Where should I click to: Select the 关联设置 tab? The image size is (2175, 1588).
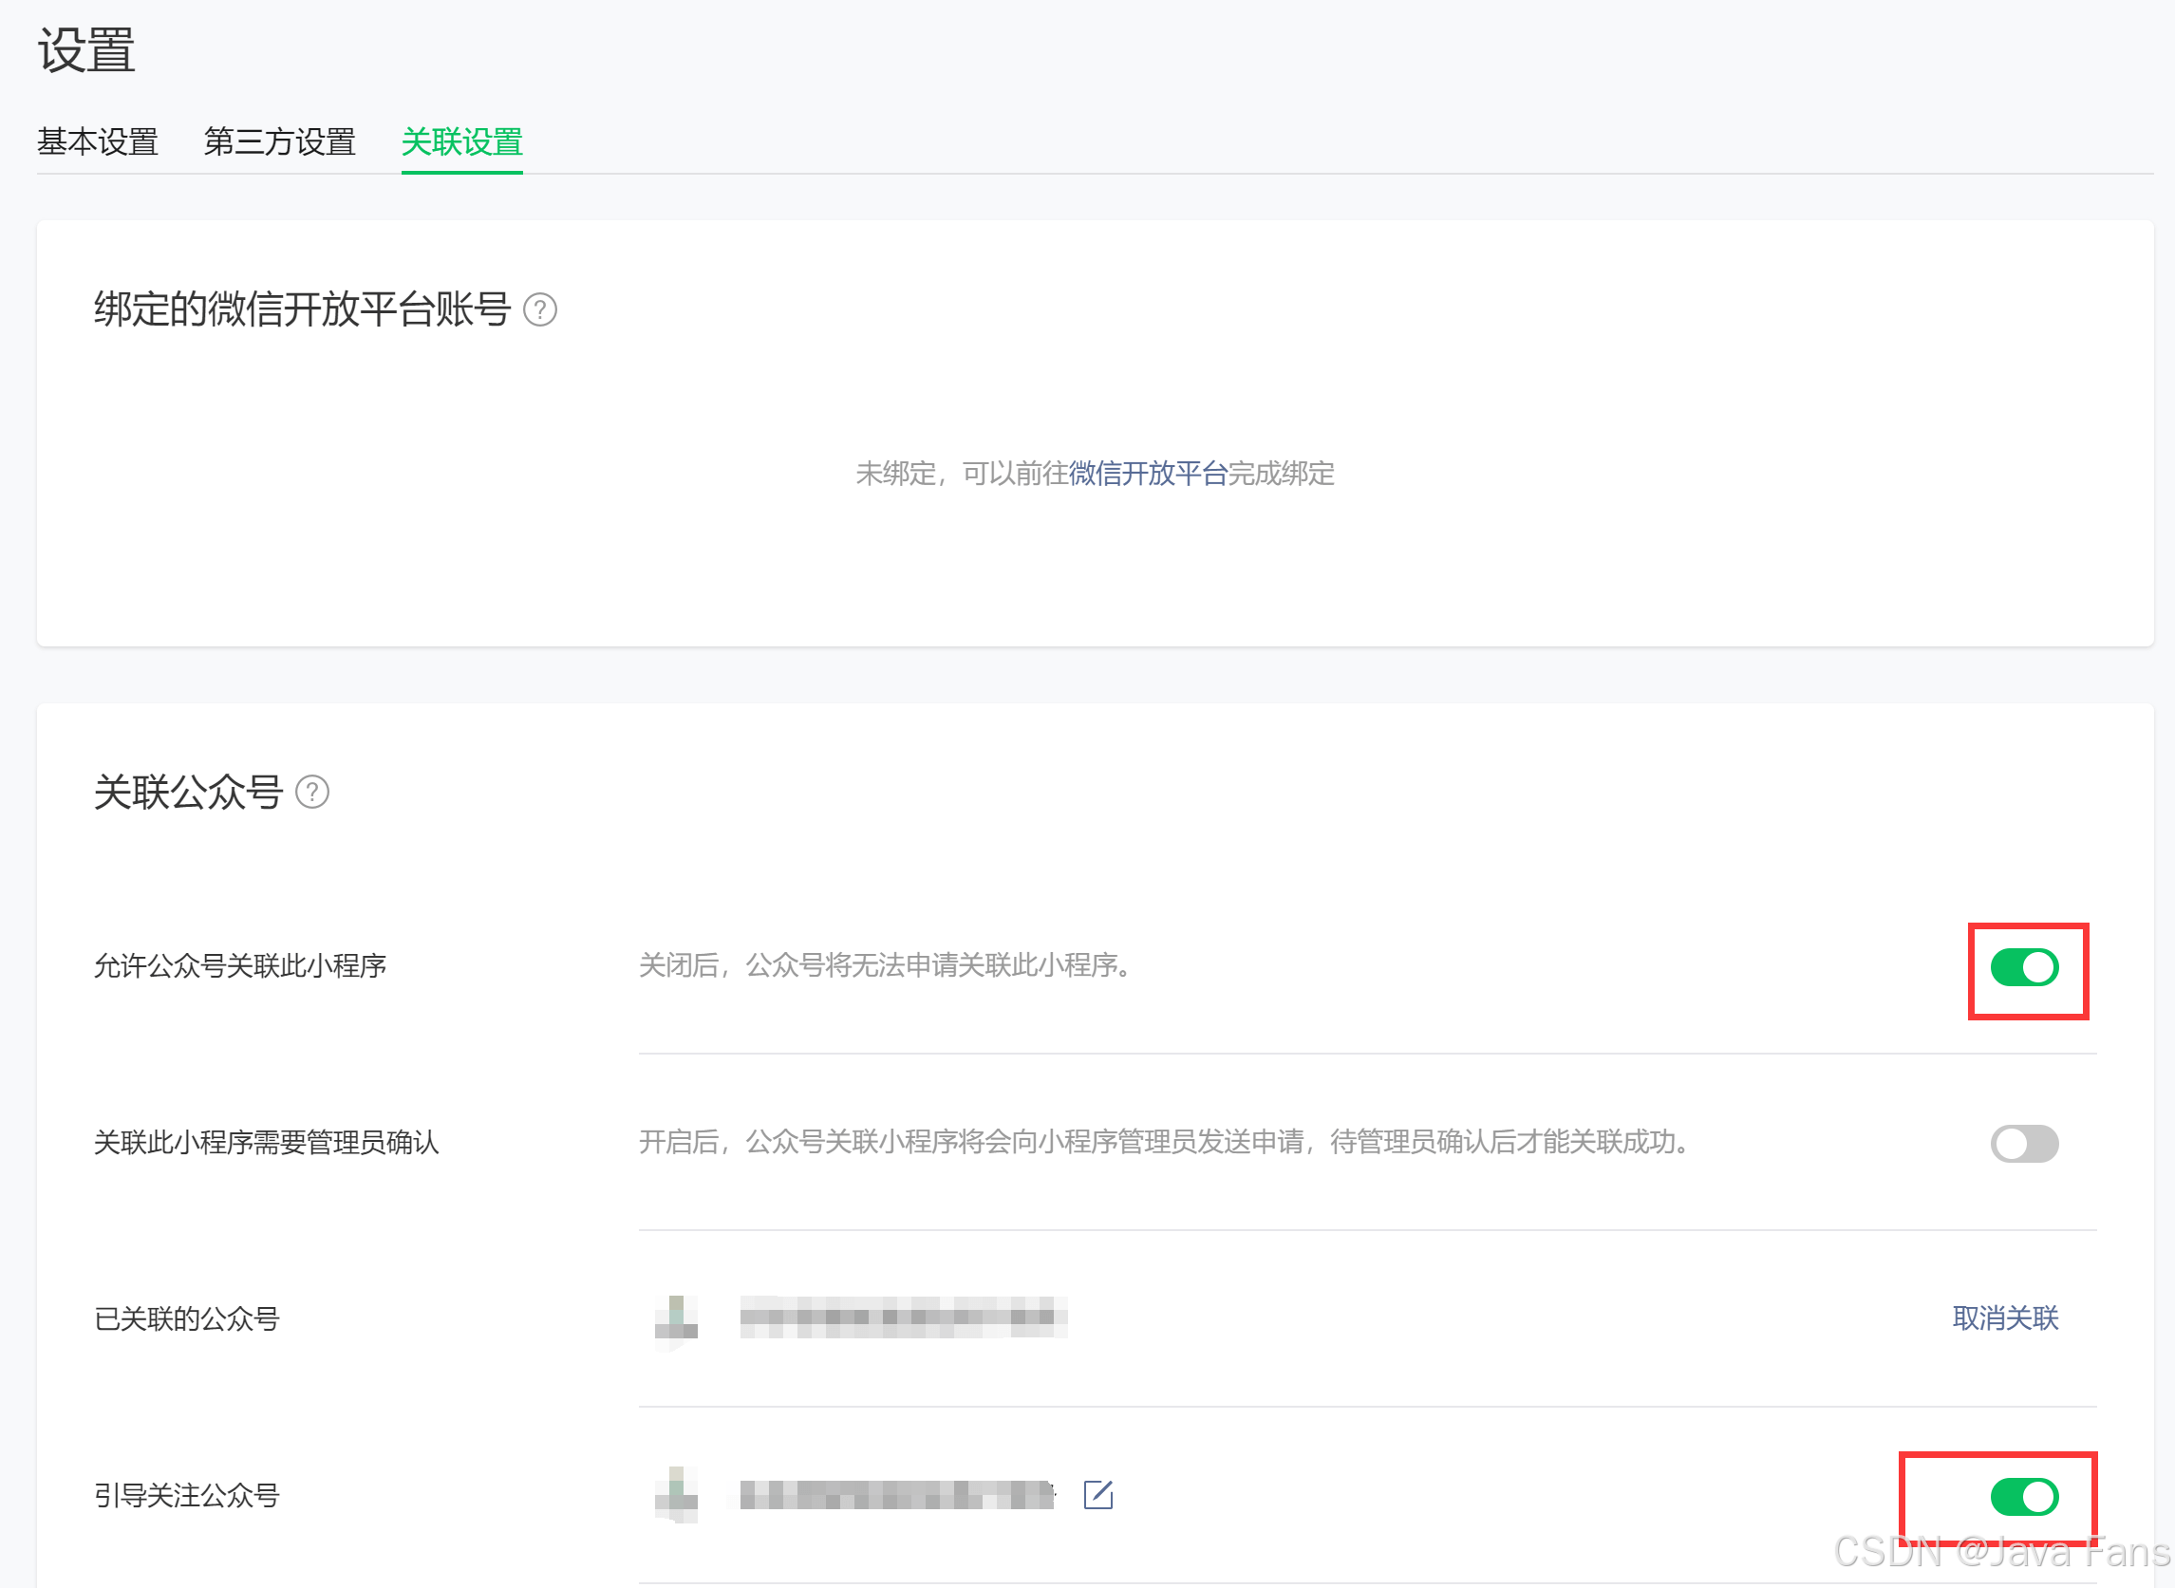(x=461, y=142)
